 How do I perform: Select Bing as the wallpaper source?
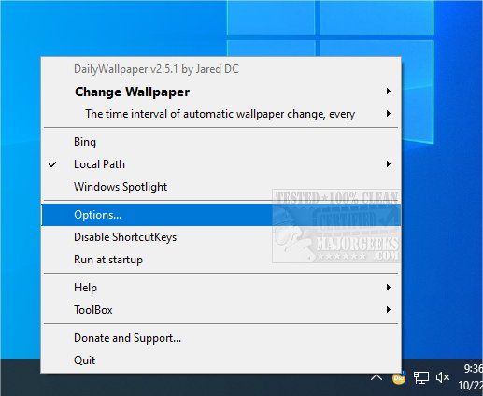pyautogui.click(x=220, y=142)
